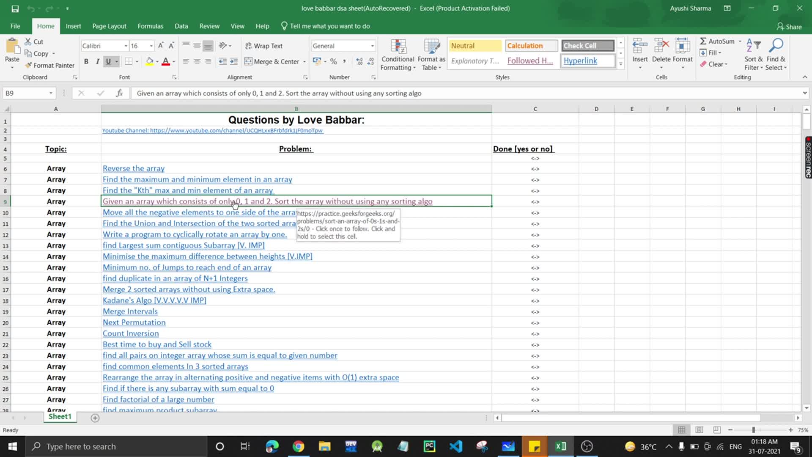
Task: Decrease font size with smaller A icon
Action: (x=171, y=46)
